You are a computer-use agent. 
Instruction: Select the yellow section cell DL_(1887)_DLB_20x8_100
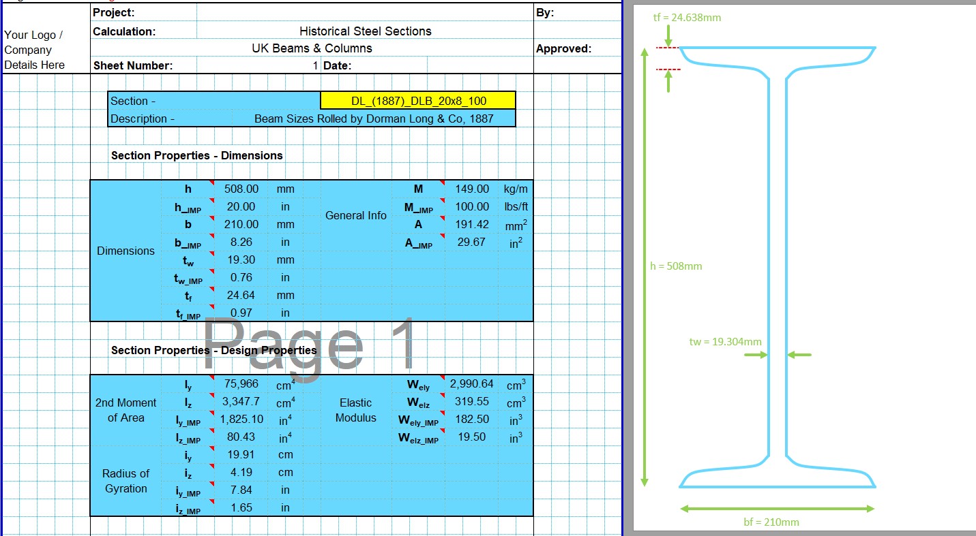pos(418,101)
